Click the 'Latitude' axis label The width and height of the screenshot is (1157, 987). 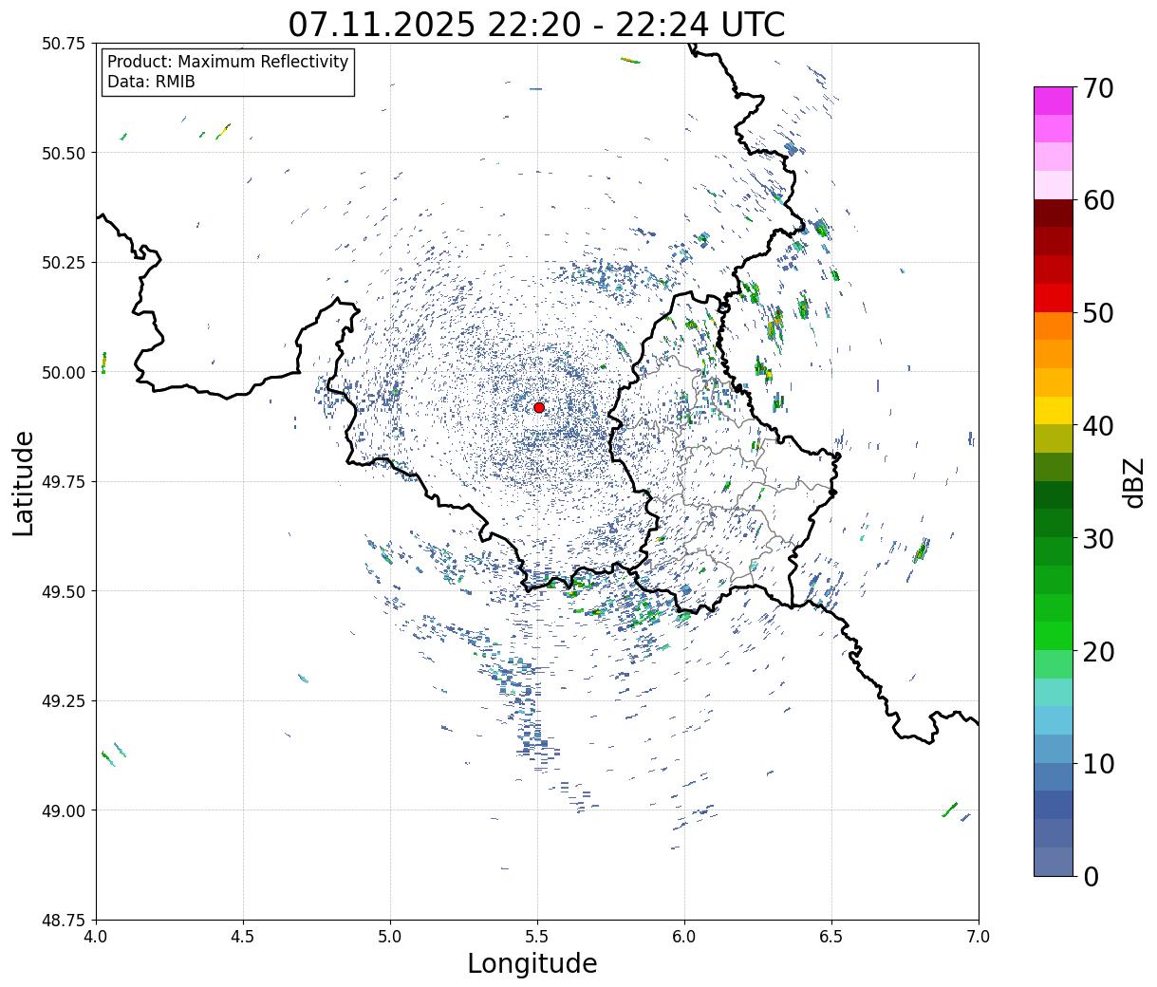[x=23, y=483]
